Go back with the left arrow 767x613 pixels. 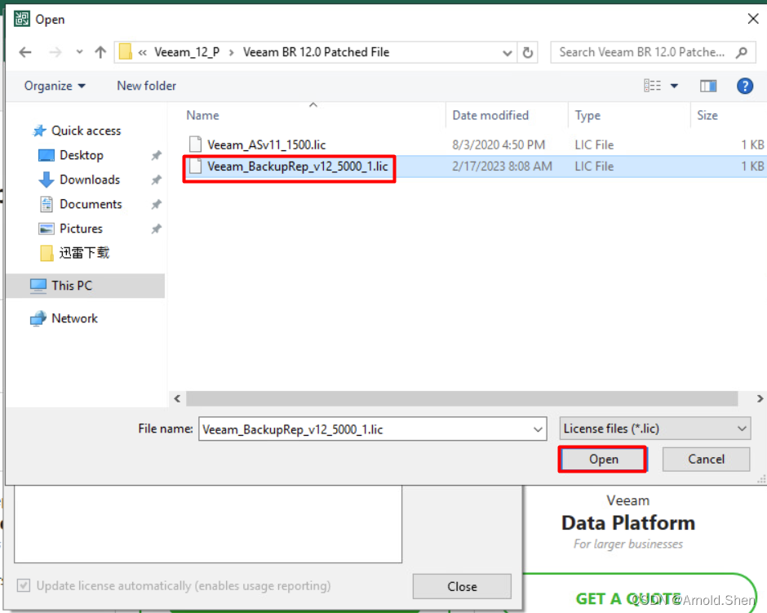[25, 52]
